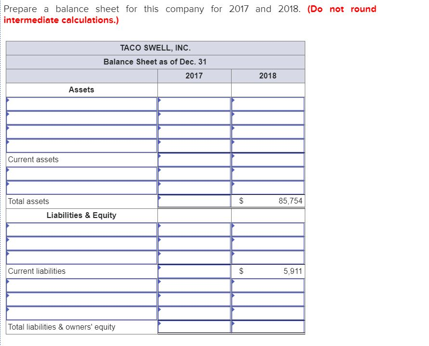Click the 2018 column header
This screenshot has width=429, height=346.
coord(268,76)
